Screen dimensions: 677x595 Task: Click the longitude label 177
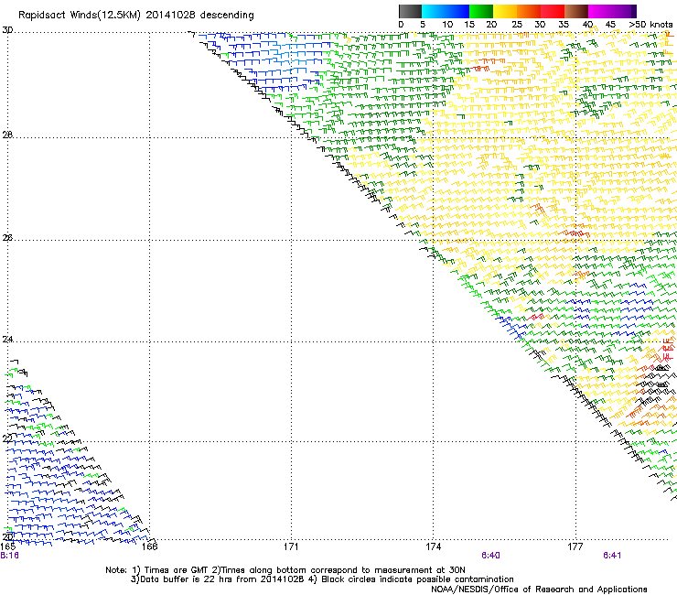click(x=575, y=546)
